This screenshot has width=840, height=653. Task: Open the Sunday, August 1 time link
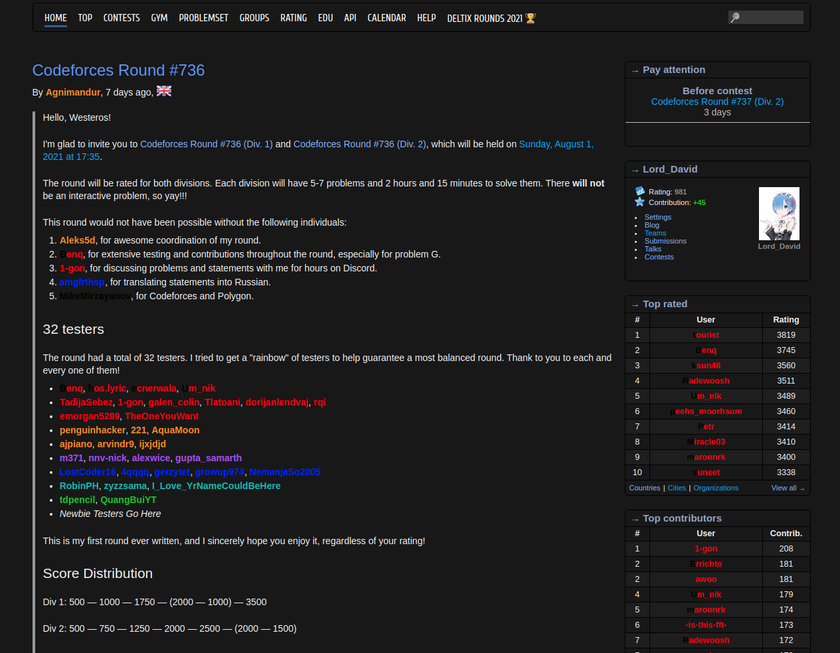(556, 144)
